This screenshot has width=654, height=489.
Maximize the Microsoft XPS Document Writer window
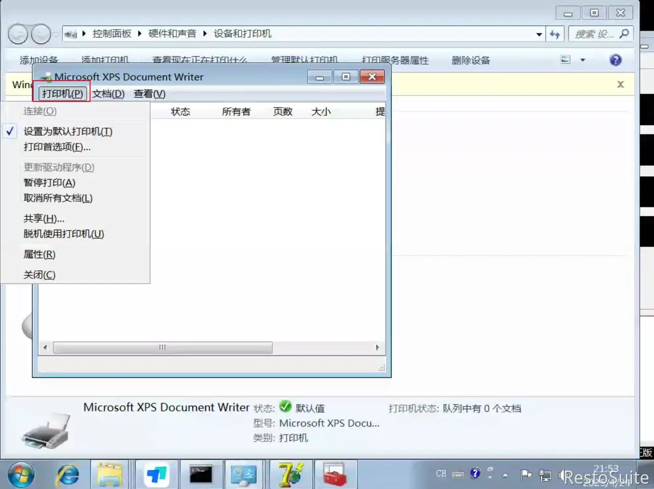(x=346, y=77)
